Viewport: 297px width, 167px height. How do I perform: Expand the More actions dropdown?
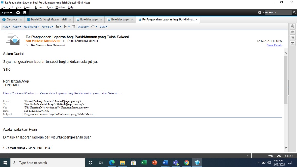(x=103, y=27)
